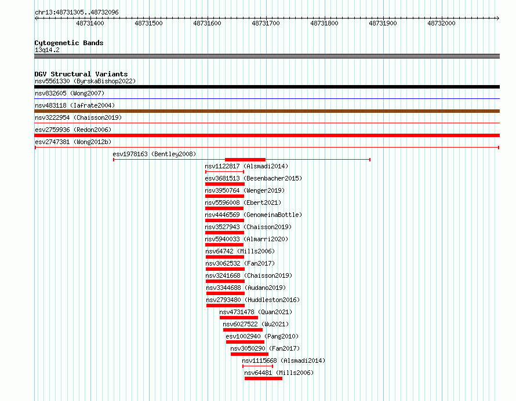This screenshot has height=401, width=516.
Task: Open esv2747381 (Wong2012b) variant label
Action: pos(73,142)
